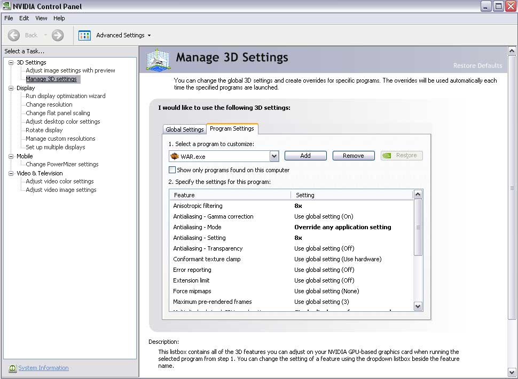Open Manage custom resolutions
The height and width of the screenshot is (379, 518).
pos(60,139)
